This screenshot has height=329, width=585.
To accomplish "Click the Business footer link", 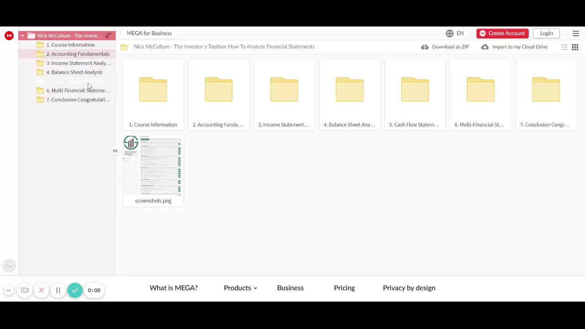I will [290, 288].
